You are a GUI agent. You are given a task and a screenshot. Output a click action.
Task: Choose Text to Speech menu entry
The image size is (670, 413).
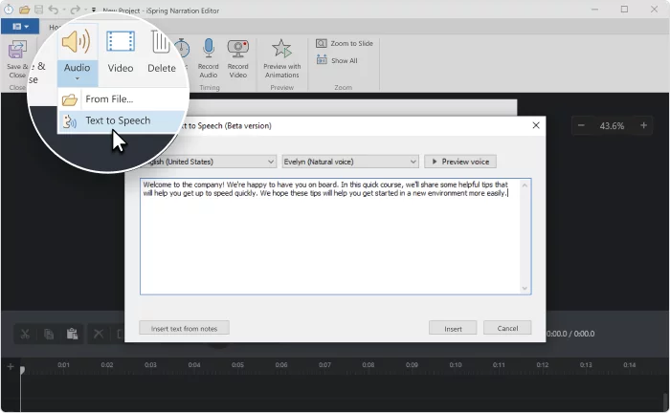122,120
